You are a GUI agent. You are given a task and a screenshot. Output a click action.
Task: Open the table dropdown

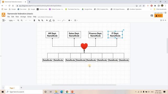click(x=76, y=20)
